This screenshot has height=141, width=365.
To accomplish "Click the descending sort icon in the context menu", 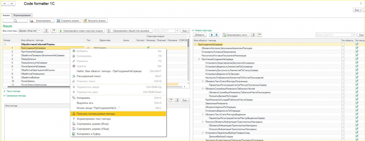I will (x=74, y=129).
